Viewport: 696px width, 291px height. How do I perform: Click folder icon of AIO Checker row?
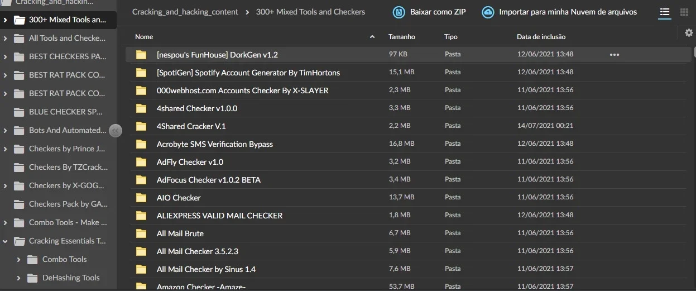[141, 197]
